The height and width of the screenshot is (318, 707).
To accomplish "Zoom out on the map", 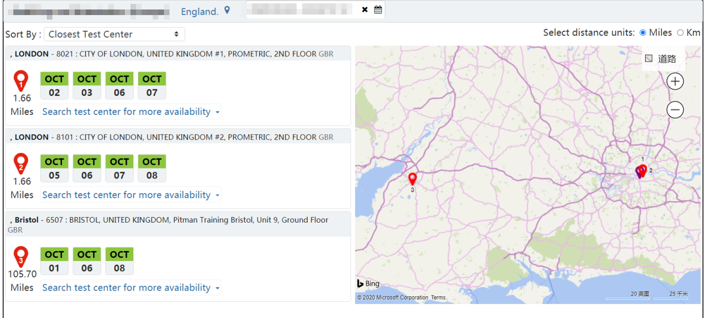I will tap(675, 110).
